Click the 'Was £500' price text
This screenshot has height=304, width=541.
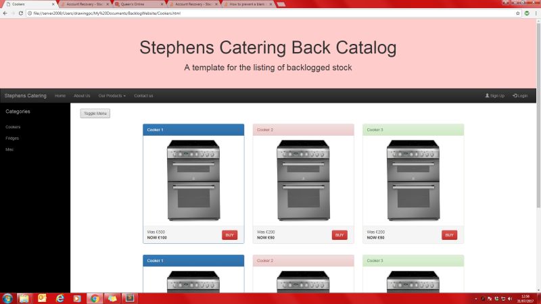point(156,232)
